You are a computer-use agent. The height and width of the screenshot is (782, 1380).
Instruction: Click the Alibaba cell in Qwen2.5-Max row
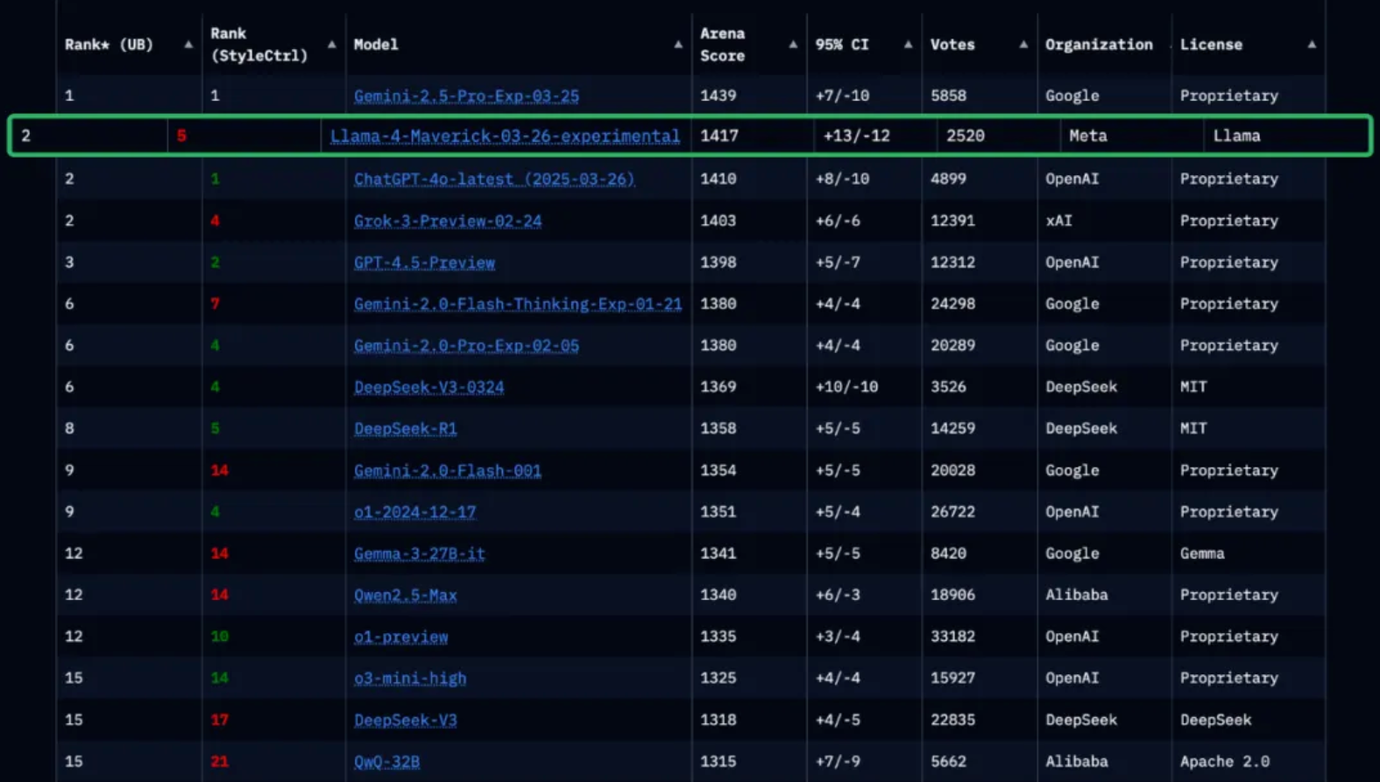click(x=1077, y=595)
